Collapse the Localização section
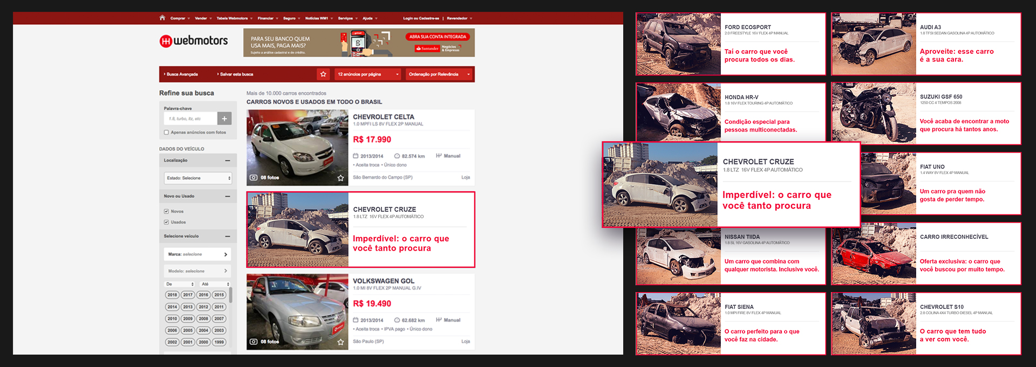The width and height of the screenshot is (1036, 367). [x=228, y=161]
